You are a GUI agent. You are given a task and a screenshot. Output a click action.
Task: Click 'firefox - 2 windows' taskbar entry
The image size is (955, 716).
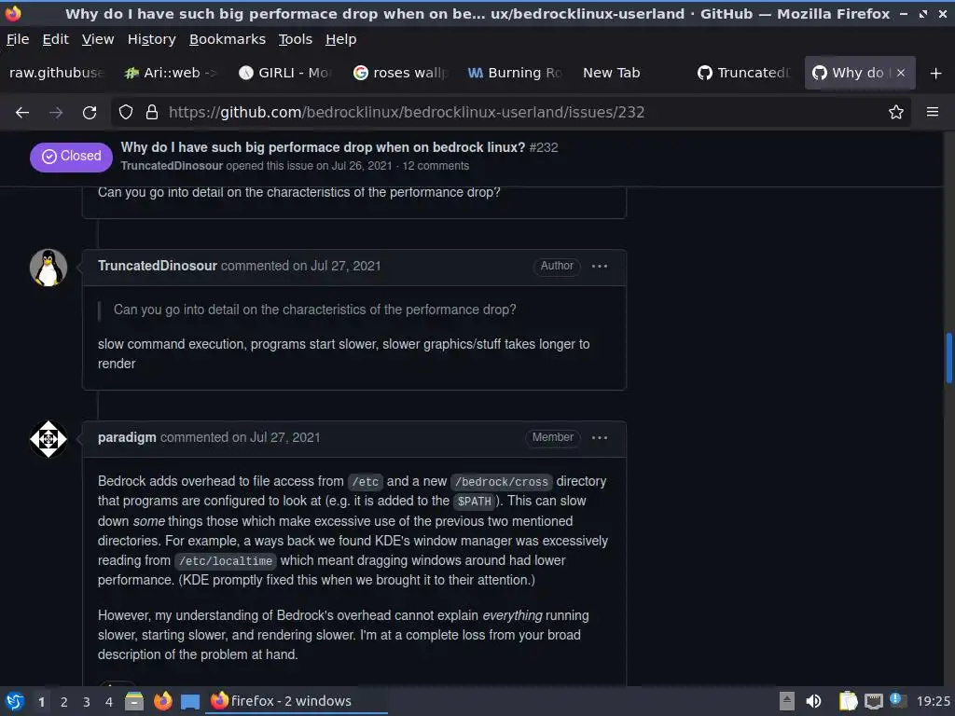click(298, 701)
